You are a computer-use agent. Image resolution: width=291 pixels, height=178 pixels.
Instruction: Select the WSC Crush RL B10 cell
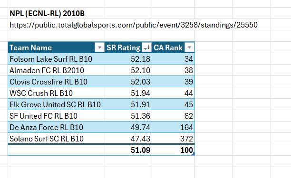point(57,93)
